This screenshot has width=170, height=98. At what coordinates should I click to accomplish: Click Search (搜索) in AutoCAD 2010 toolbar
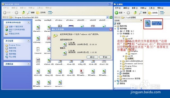(x=31, y=13)
